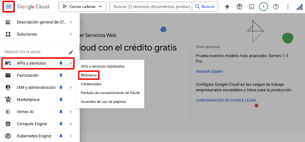
Task: Click the IAM shield icon
Action: (8, 87)
